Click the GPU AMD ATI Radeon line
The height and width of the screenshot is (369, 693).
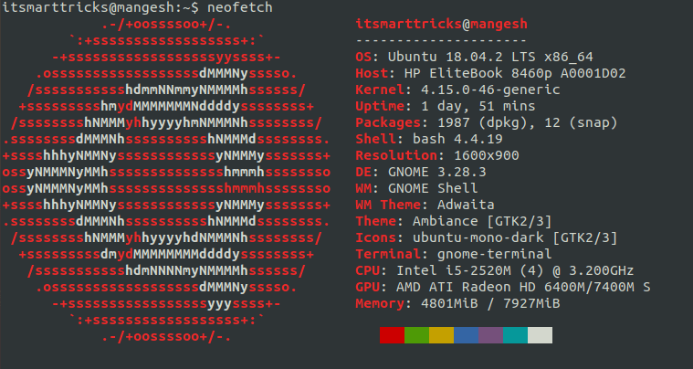coord(502,287)
